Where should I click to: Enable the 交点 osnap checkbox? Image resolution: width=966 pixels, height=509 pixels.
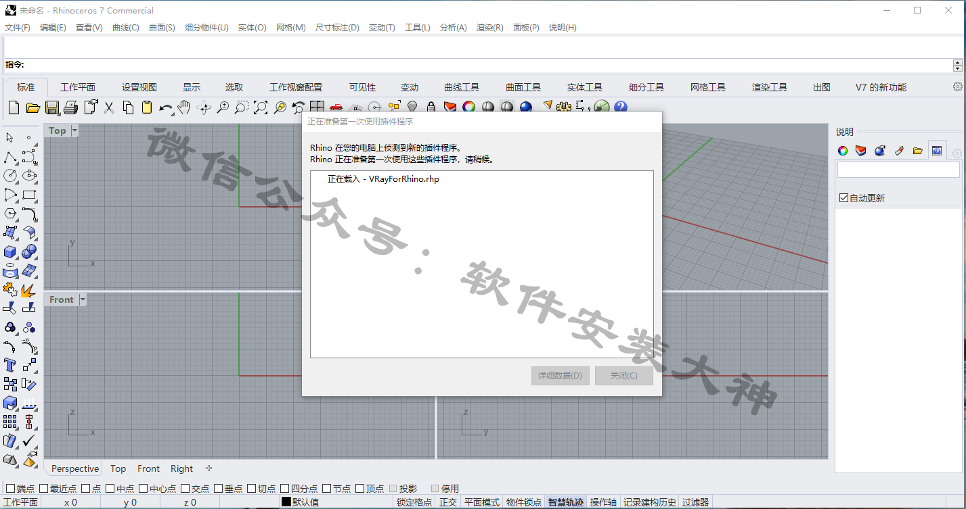point(185,488)
